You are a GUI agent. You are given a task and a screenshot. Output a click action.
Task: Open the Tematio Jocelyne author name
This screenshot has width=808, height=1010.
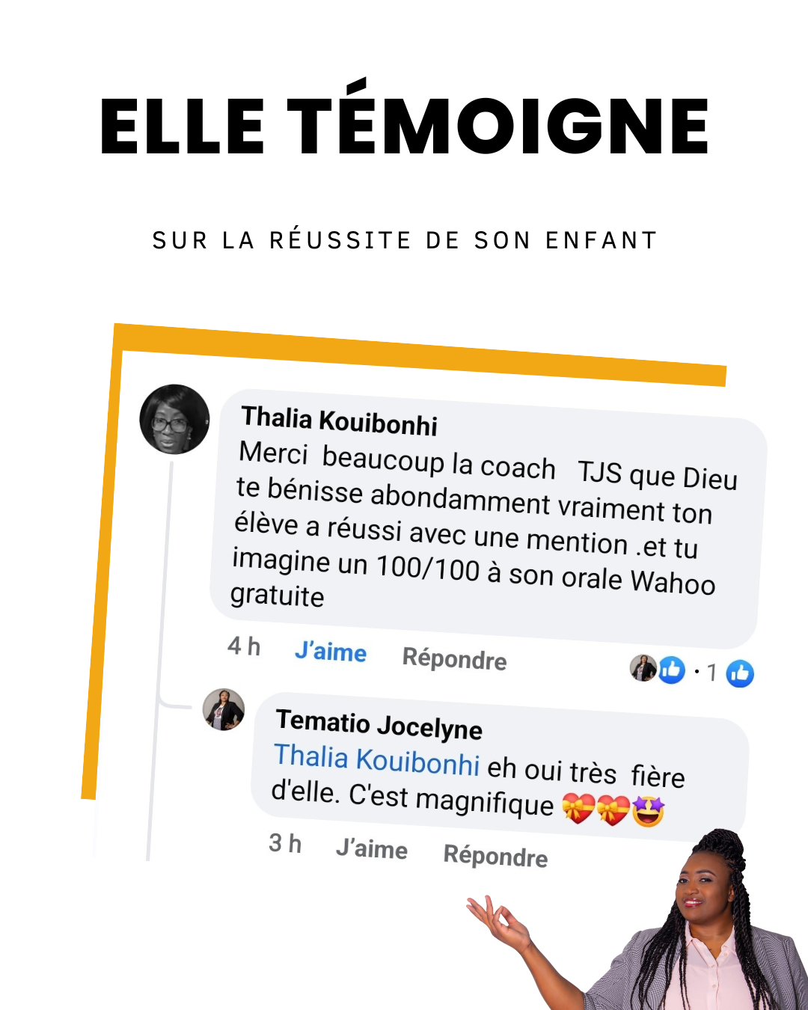[x=379, y=724]
